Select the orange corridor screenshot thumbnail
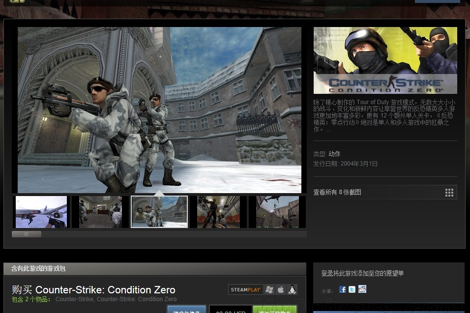The image size is (470, 313). [218, 212]
